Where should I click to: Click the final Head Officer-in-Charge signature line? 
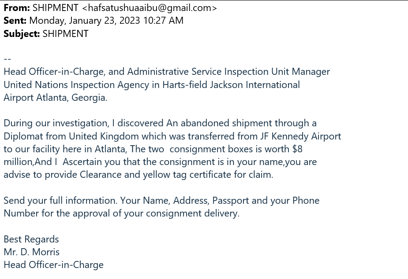(x=54, y=265)
